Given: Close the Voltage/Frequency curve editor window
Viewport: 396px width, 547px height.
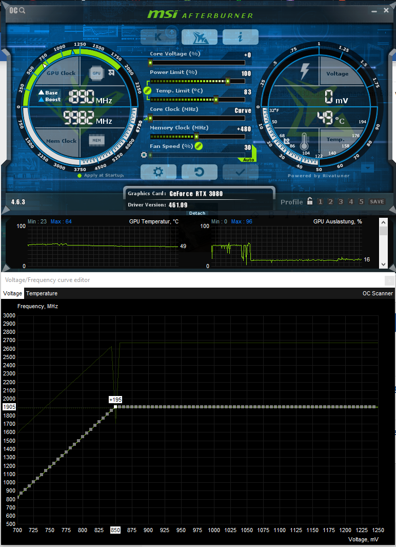Looking at the screenshot, I should point(389,280).
